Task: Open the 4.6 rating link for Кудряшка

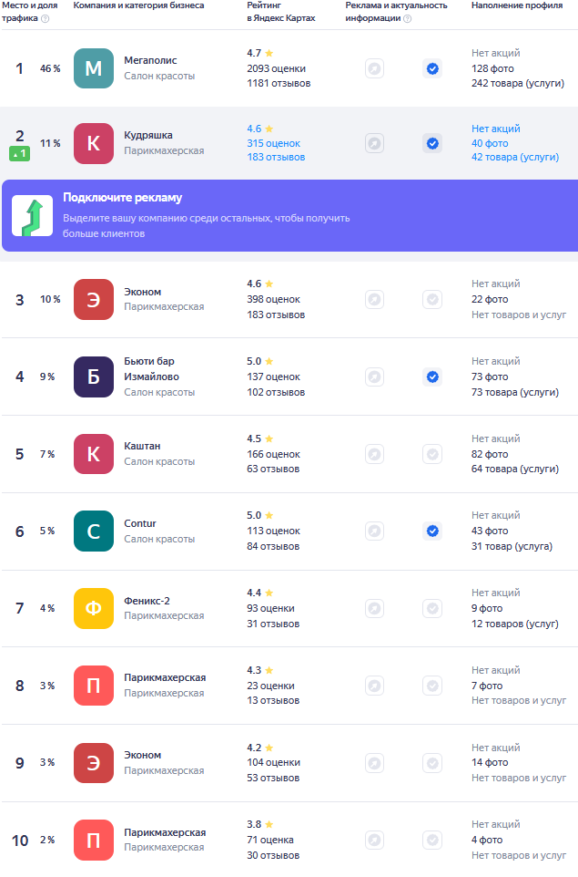Action: 259,129
